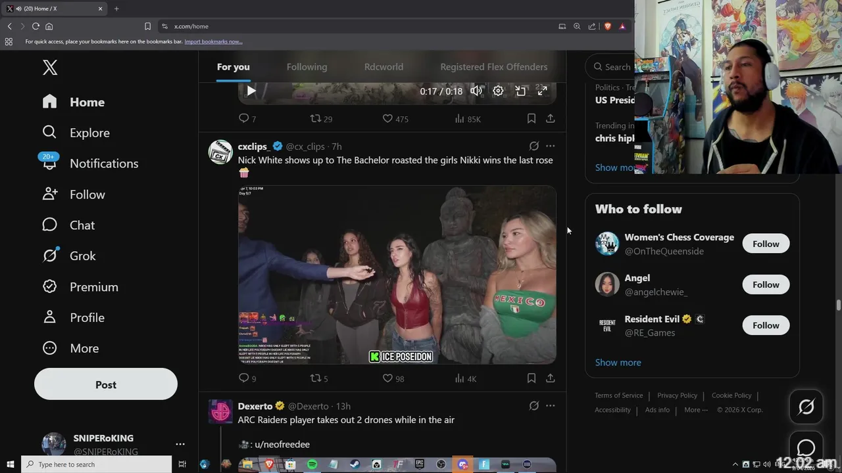
Task: Open the SNIPERoKING account options ellipsis
Action: point(180,444)
